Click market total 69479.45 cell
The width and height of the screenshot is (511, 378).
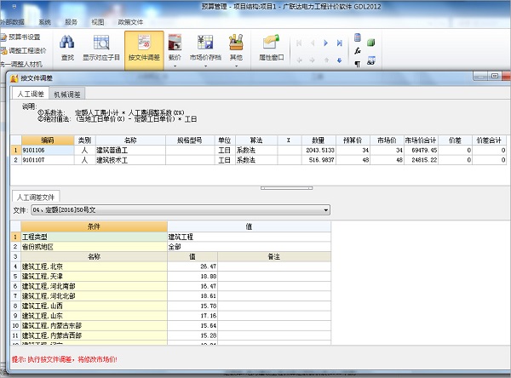click(x=421, y=150)
